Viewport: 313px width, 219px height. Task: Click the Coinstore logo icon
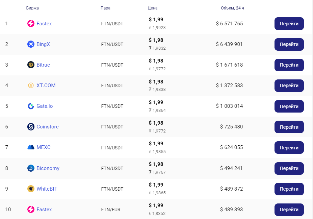[x=31, y=127]
